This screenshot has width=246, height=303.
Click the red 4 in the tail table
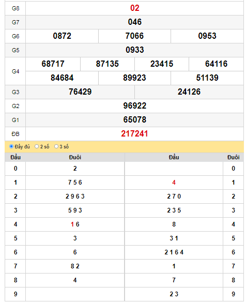[x=174, y=183]
